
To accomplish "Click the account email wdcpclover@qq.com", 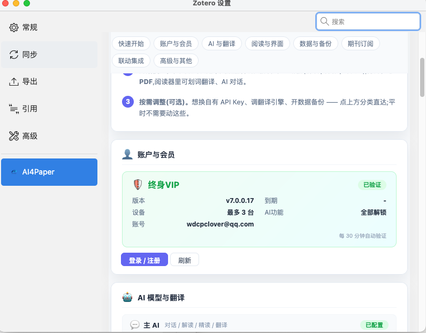I will coord(220,224).
